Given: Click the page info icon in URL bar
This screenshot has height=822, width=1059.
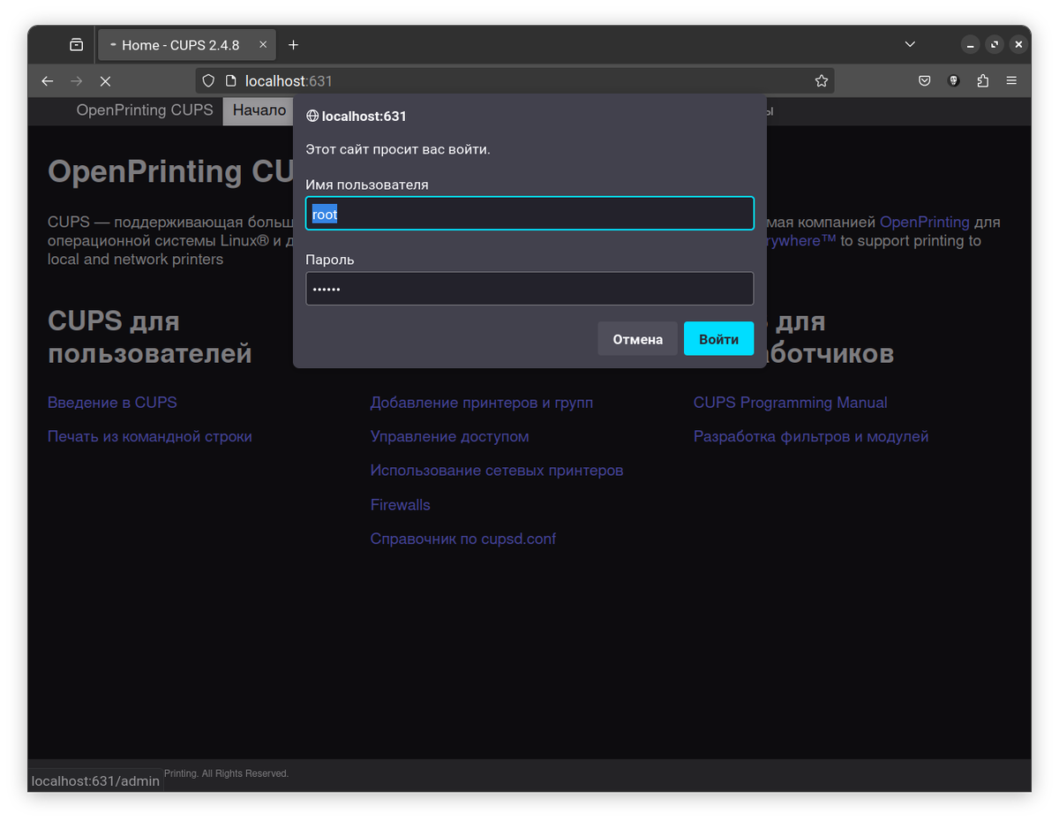Looking at the screenshot, I should pos(230,81).
